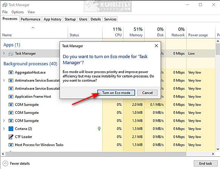
Task: Click the Task Manager title bar icon
Action: tap(4, 5)
